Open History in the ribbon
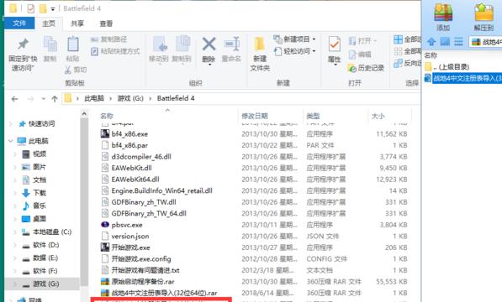 coord(366,68)
